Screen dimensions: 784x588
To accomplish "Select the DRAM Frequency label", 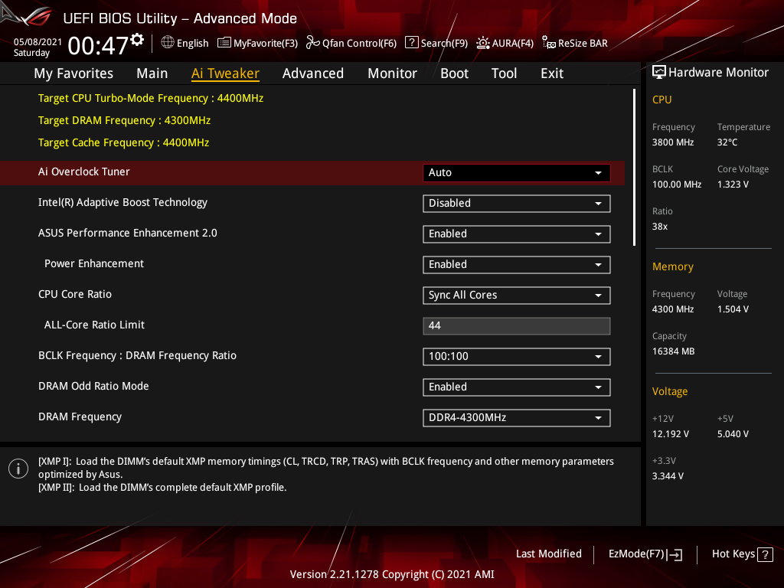I will pyautogui.click(x=80, y=417).
